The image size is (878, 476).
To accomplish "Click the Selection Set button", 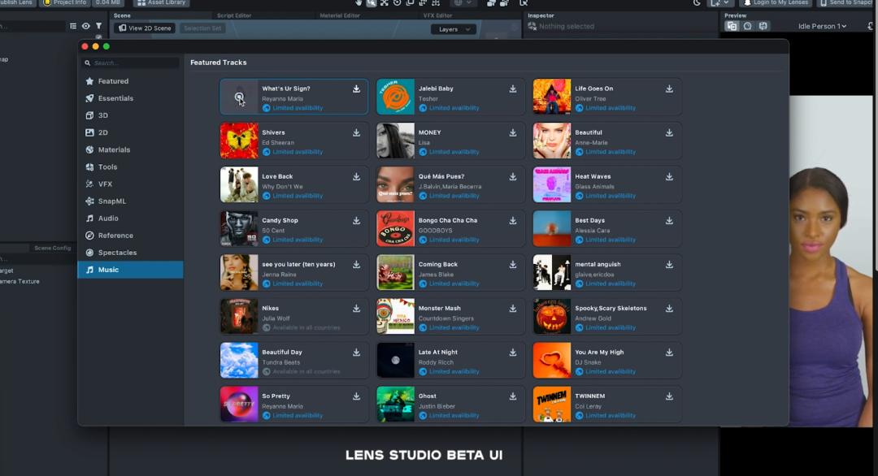I will coord(202,28).
